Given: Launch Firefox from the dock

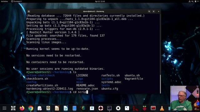Looking at the screenshot, I should pos(22,108).
